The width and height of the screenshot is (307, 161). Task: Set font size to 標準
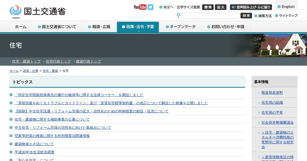208,7
